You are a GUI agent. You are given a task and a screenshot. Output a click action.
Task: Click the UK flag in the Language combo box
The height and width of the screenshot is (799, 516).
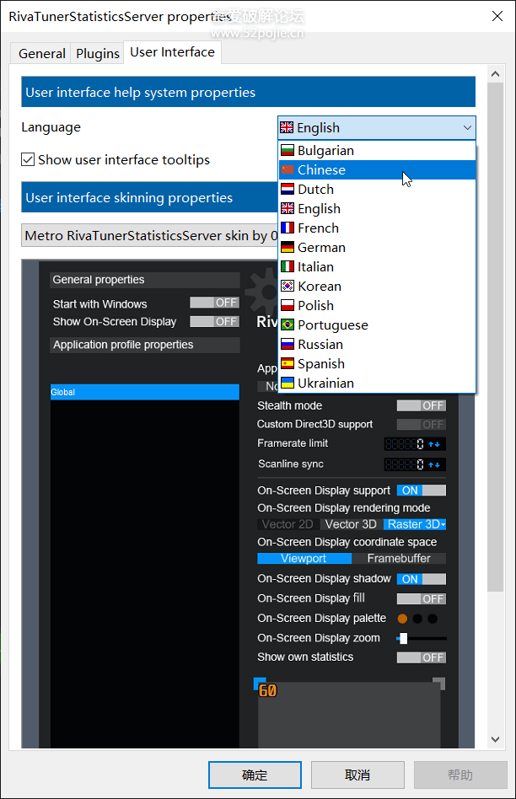click(x=287, y=127)
